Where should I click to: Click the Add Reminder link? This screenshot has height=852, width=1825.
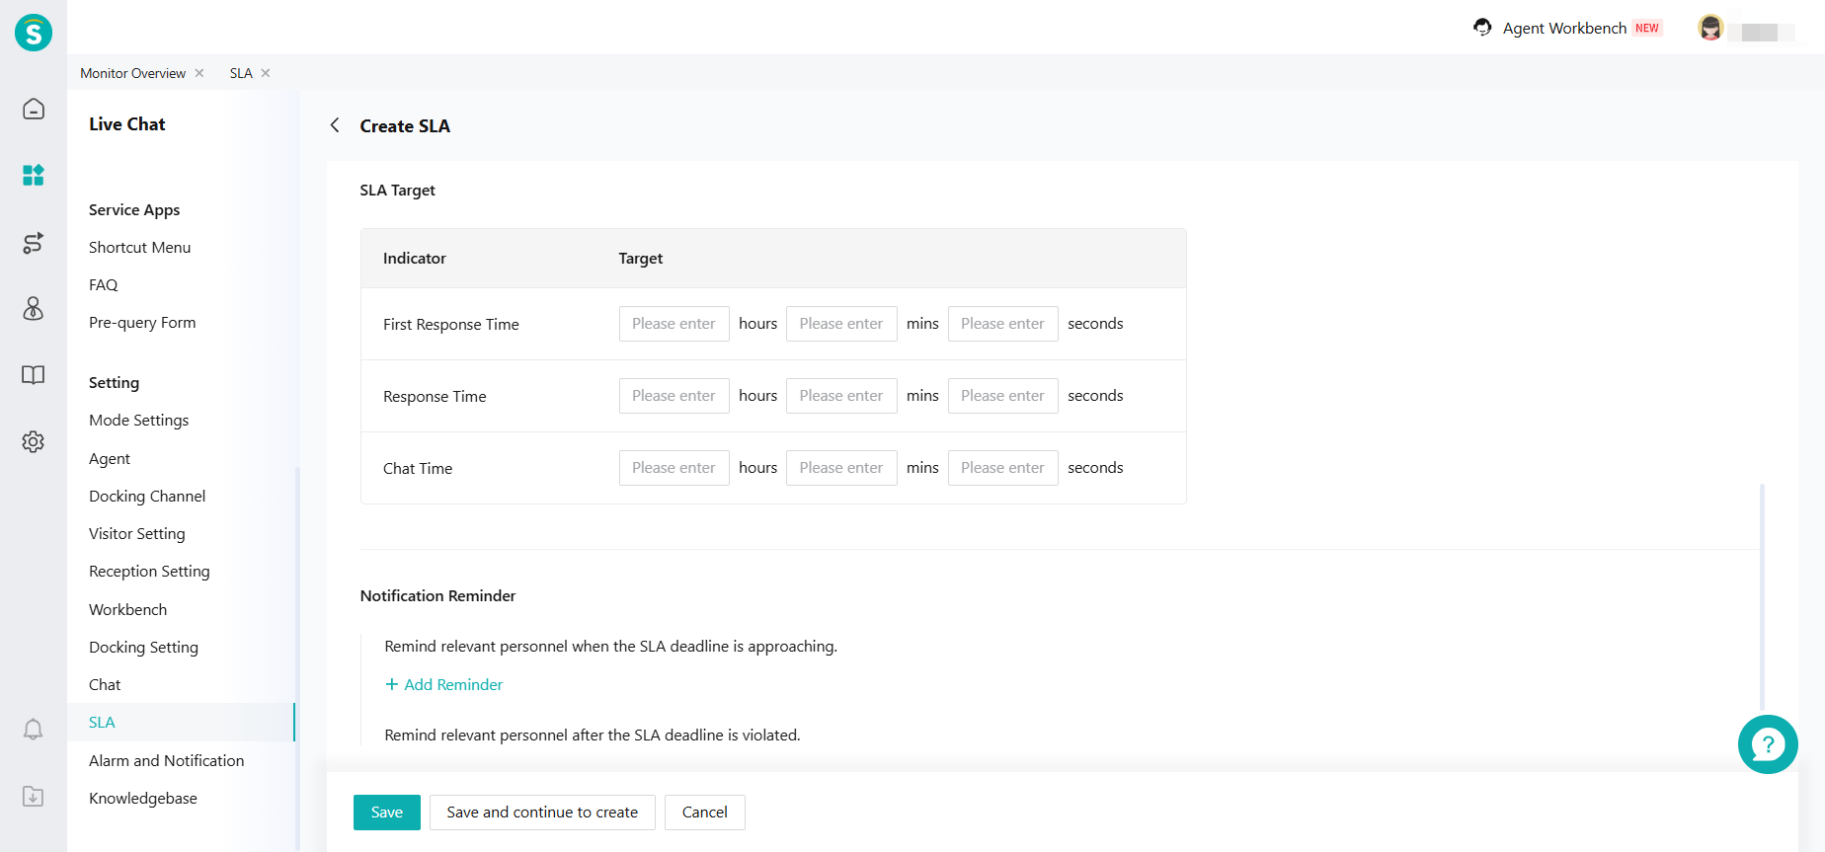point(444,684)
